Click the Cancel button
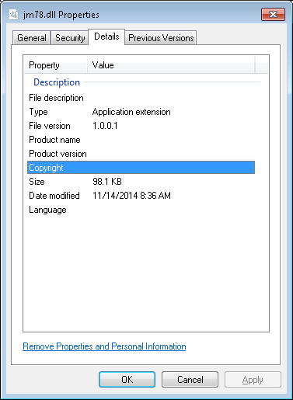293x400 pixels. pos(190,380)
